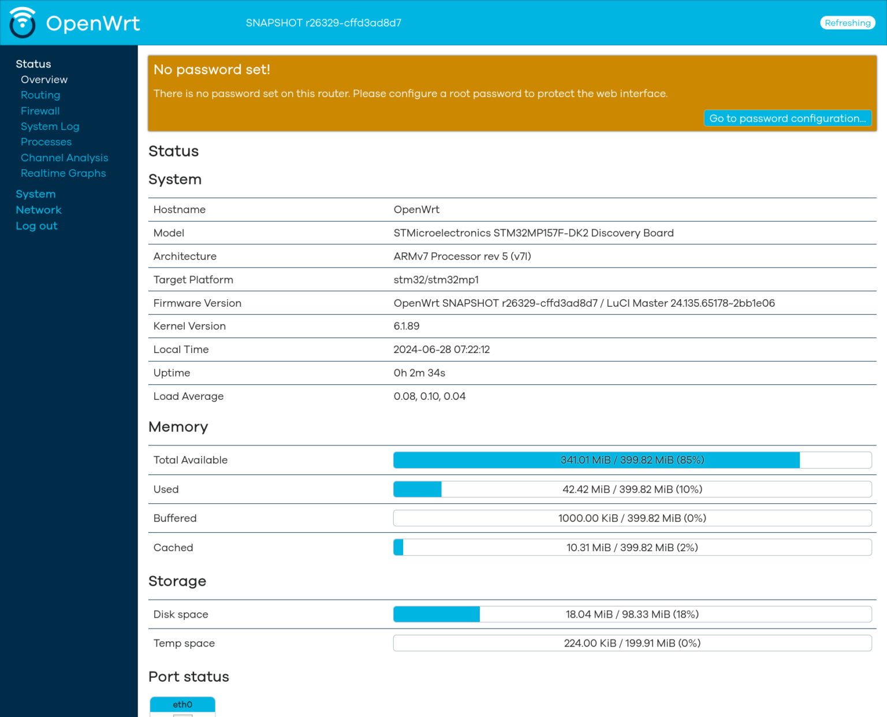Expand the System menu in sidebar
The width and height of the screenshot is (887, 717).
pos(36,194)
